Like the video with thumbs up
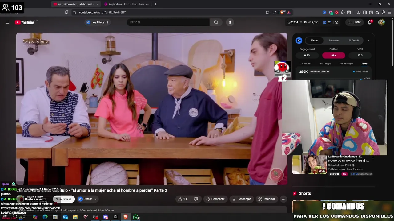 tap(183, 199)
